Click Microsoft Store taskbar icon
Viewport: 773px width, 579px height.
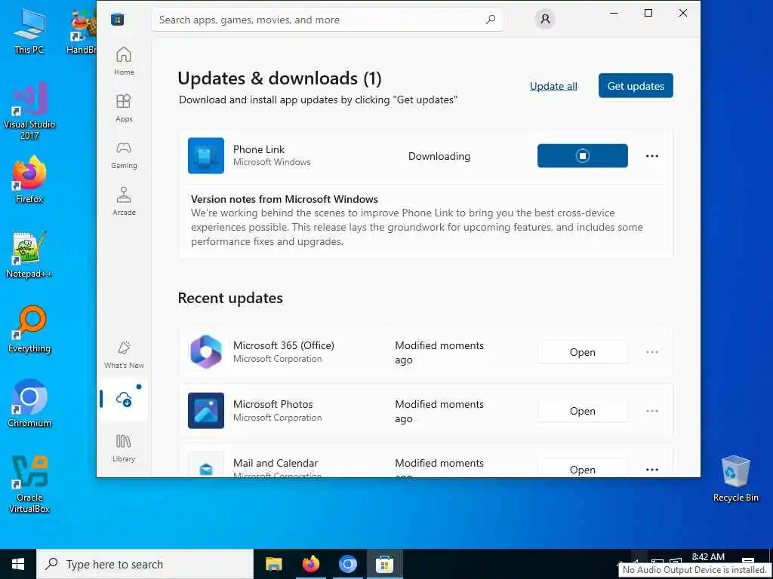[384, 564]
